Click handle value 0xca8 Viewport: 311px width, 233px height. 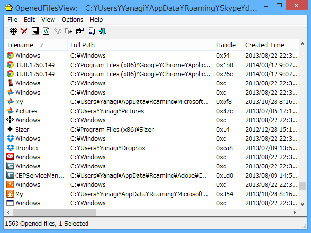click(x=225, y=148)
